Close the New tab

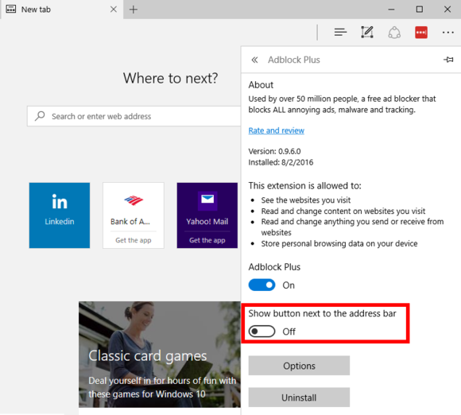(x=114, y=10)
